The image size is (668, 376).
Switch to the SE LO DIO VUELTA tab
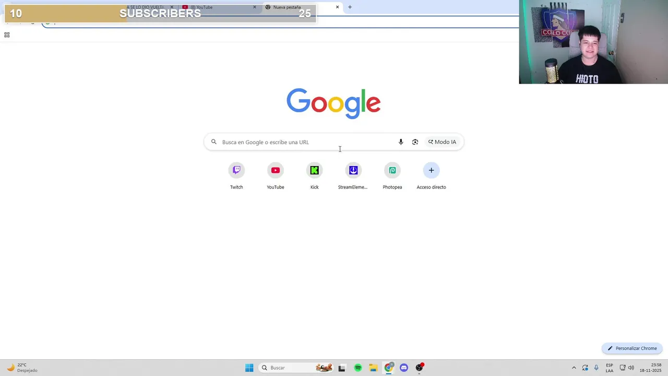pyautogui.click(x=146, y=7)
